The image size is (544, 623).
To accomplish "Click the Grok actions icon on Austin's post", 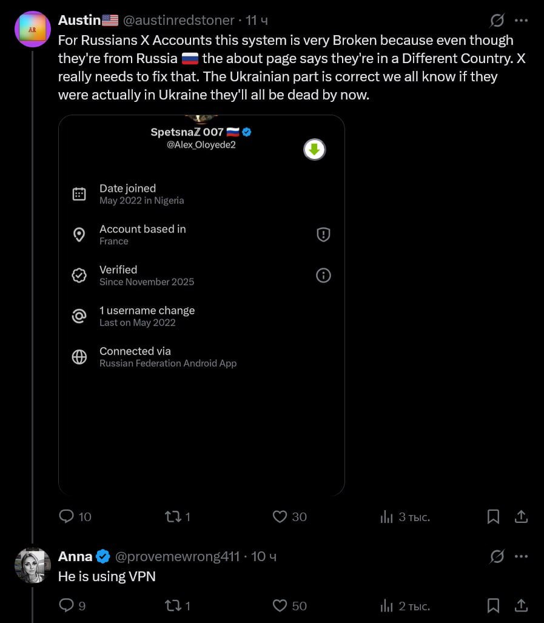I will pyautogui.click(x=497, y=20).
